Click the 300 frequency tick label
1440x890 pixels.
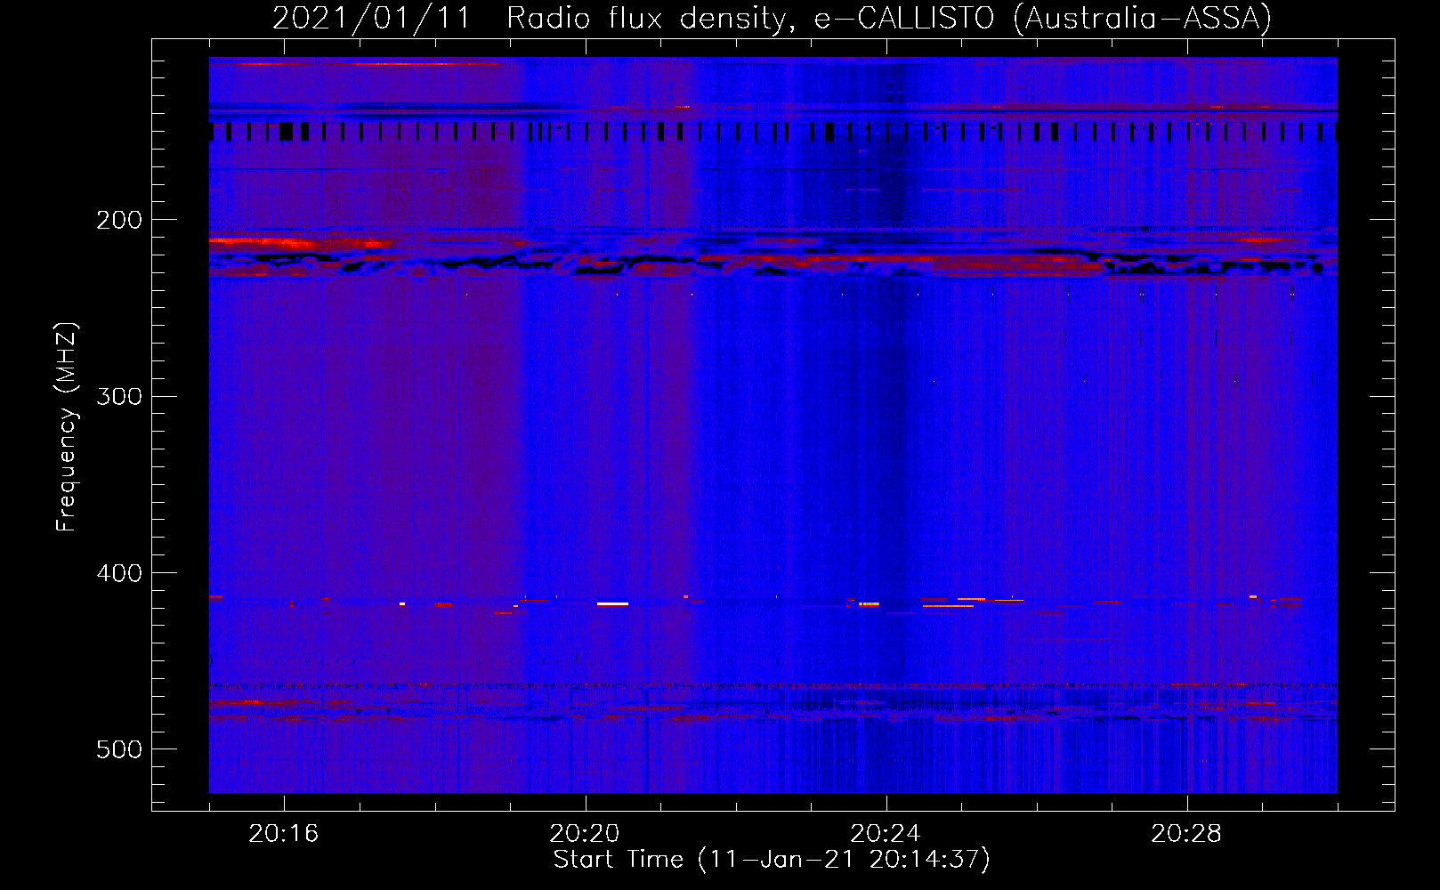click(x=119, y=396)
